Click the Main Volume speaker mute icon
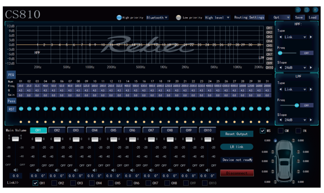 (16, 170)
